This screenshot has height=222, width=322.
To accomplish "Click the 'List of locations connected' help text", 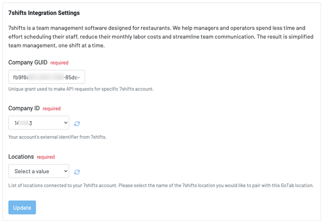I will (x=161, y=185).
